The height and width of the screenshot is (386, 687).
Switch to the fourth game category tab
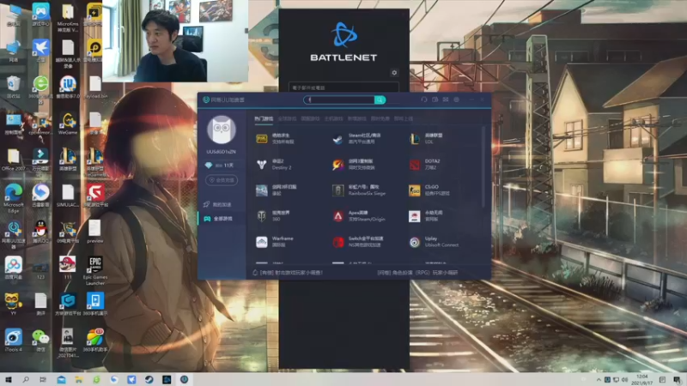(x=333, y=118)
